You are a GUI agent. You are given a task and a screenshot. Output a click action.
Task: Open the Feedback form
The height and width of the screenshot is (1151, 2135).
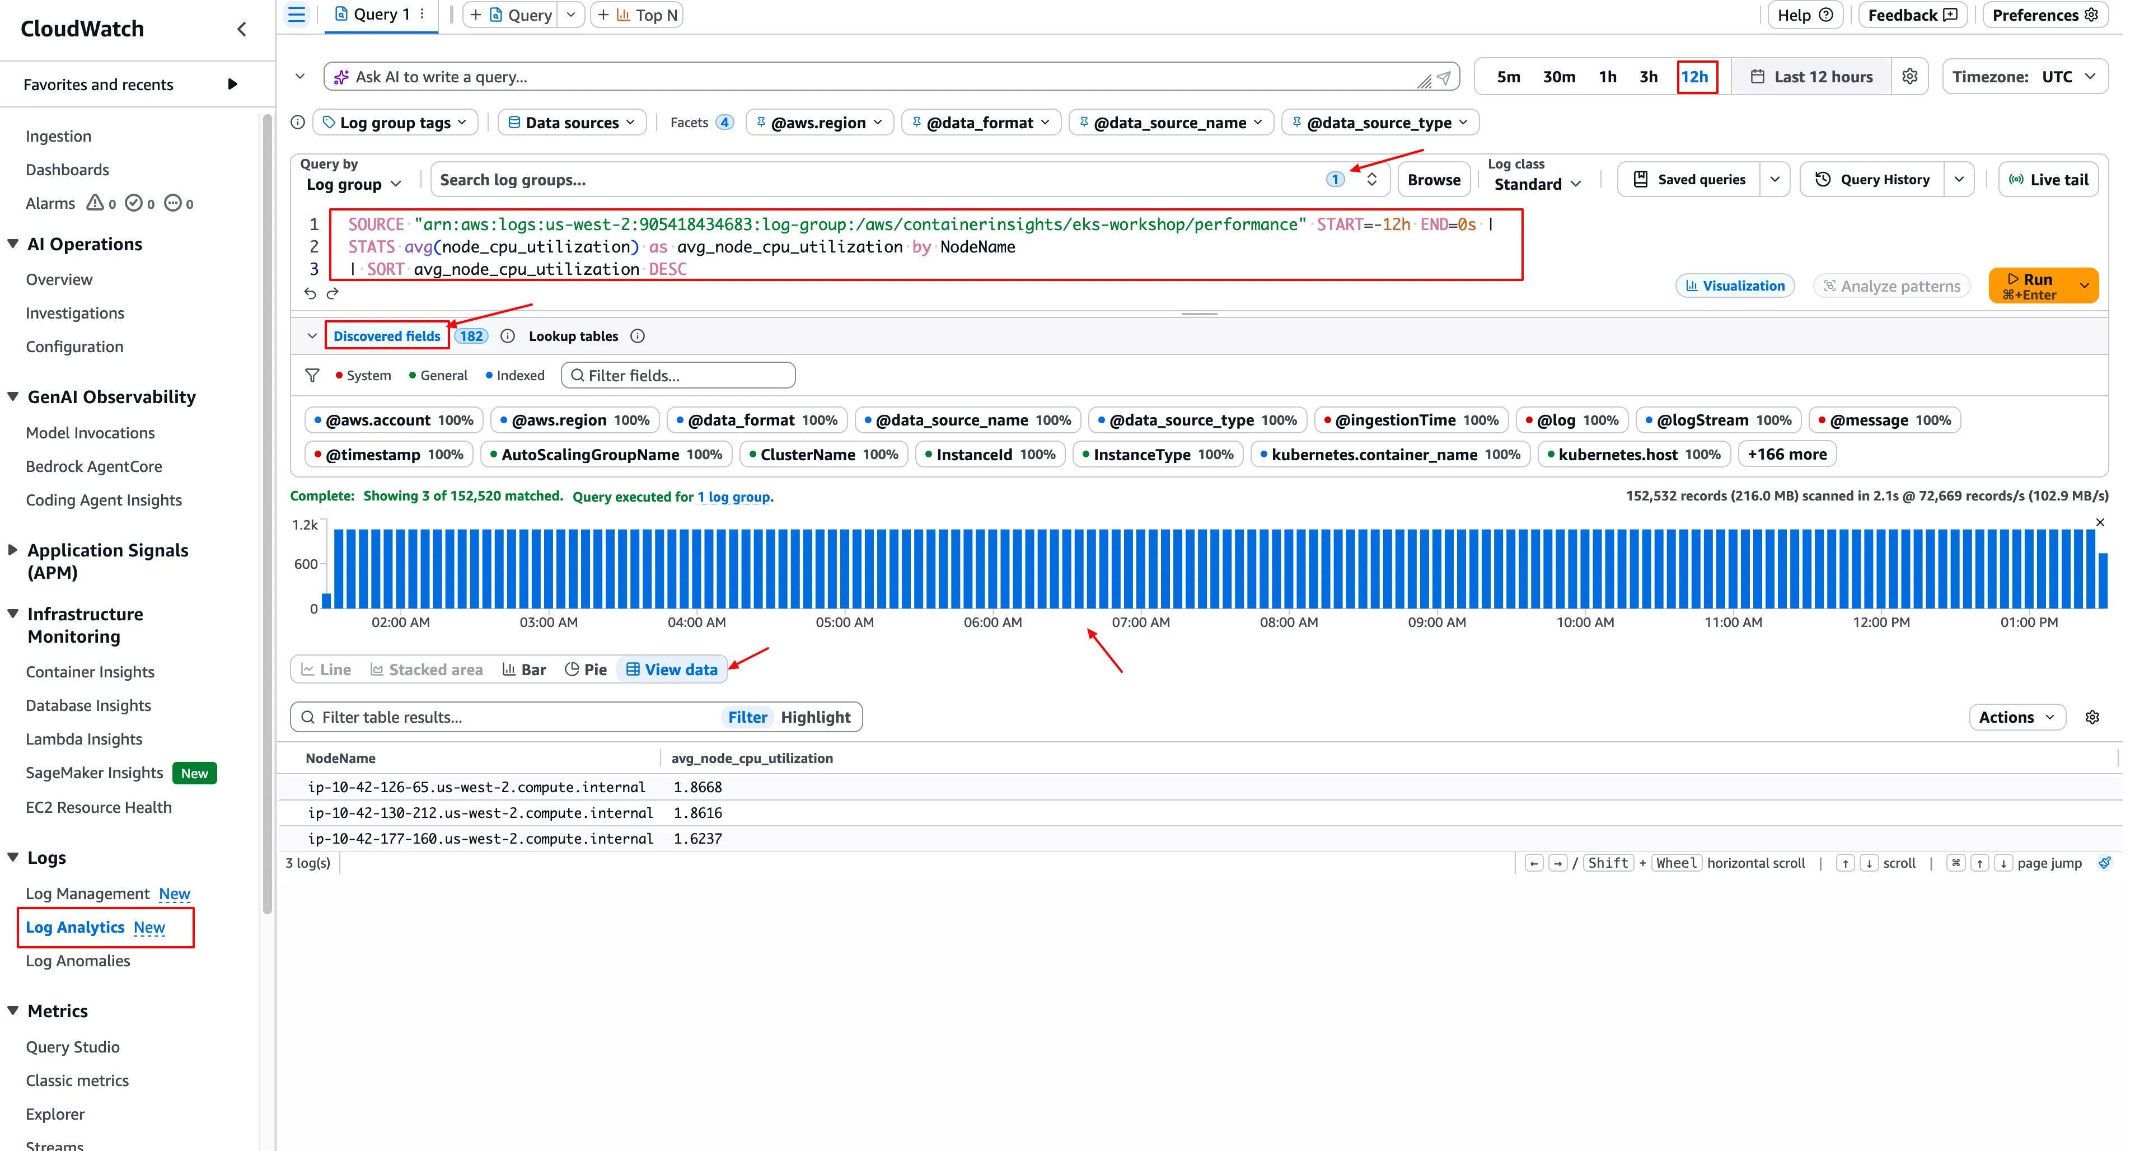tap(1912, 15)
